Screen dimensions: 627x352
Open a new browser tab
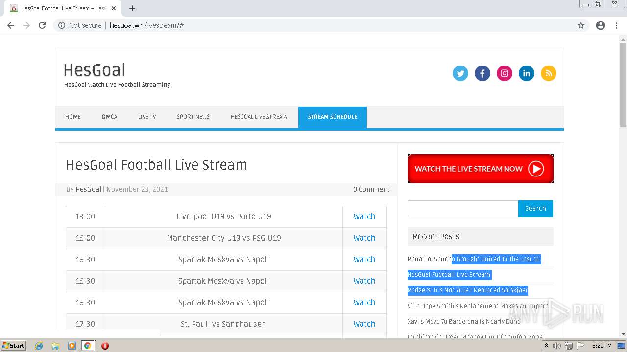point(132,8)
